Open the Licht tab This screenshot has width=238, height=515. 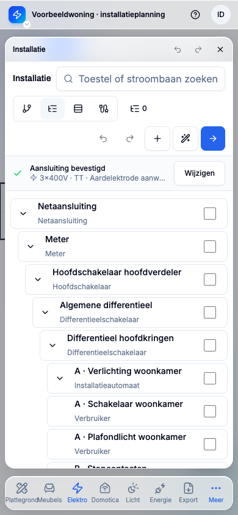coord(132,493)
